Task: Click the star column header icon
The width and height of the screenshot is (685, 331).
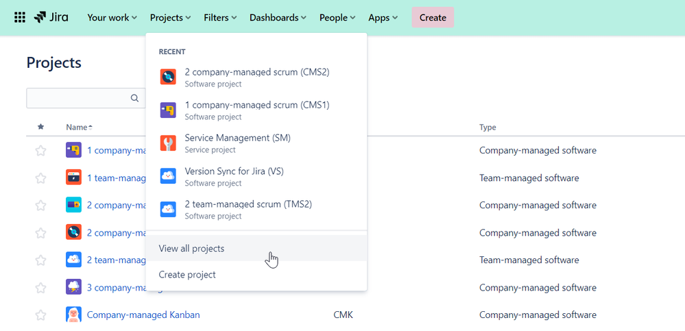Action: tap(40, 127)
